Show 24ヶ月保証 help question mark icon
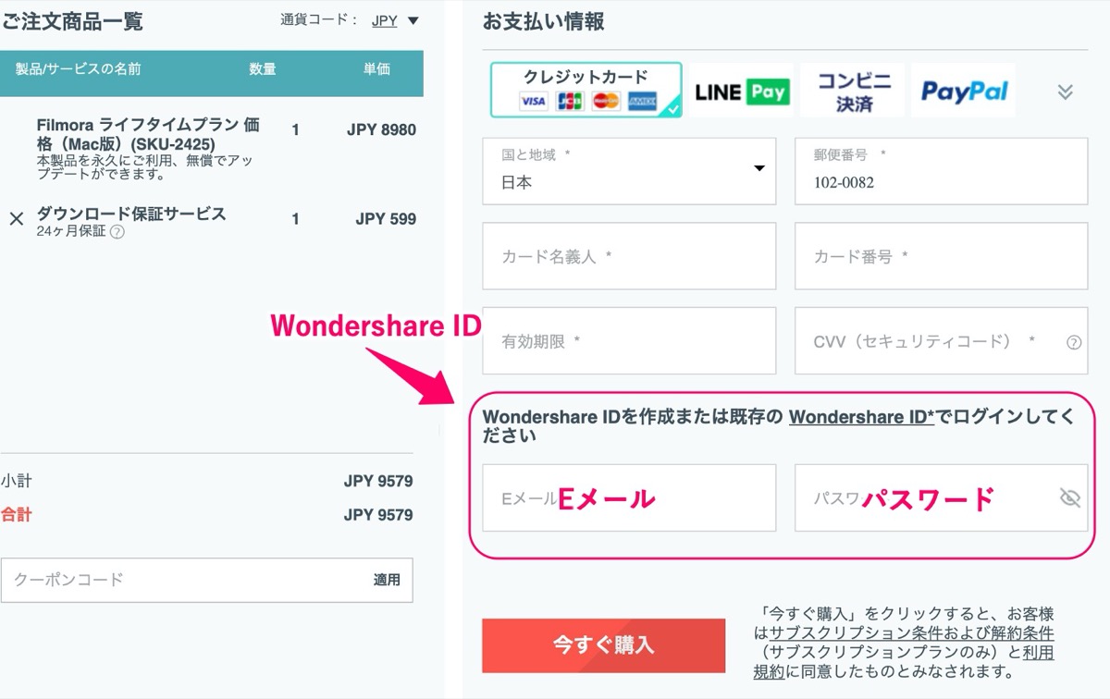 pyautogui.click(x=117, y=232)
